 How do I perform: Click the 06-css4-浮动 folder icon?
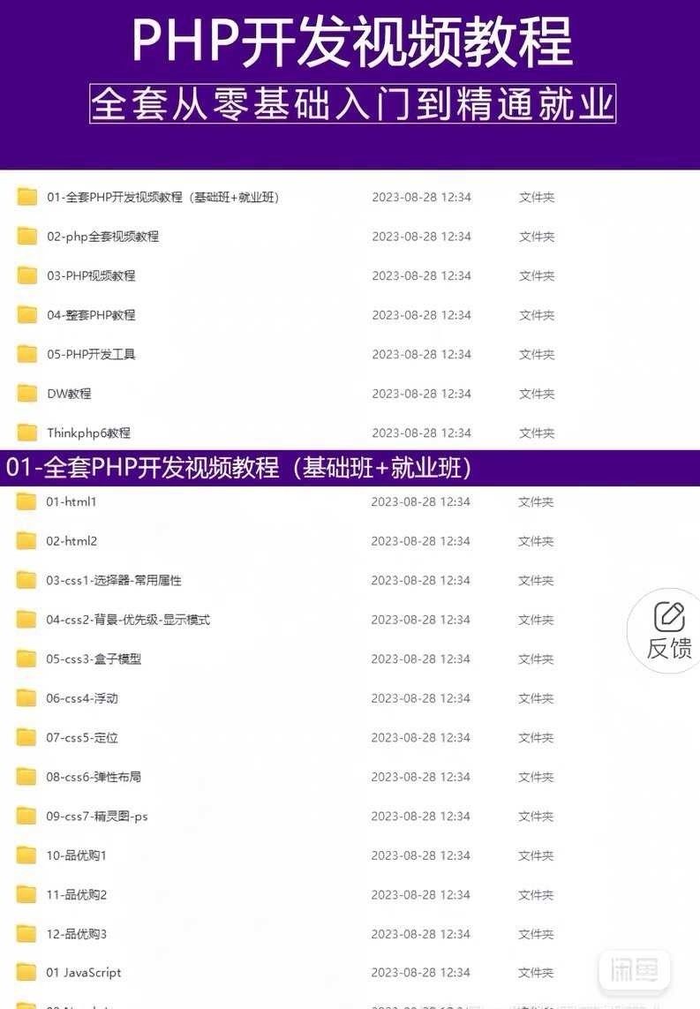tap(26, 698)
